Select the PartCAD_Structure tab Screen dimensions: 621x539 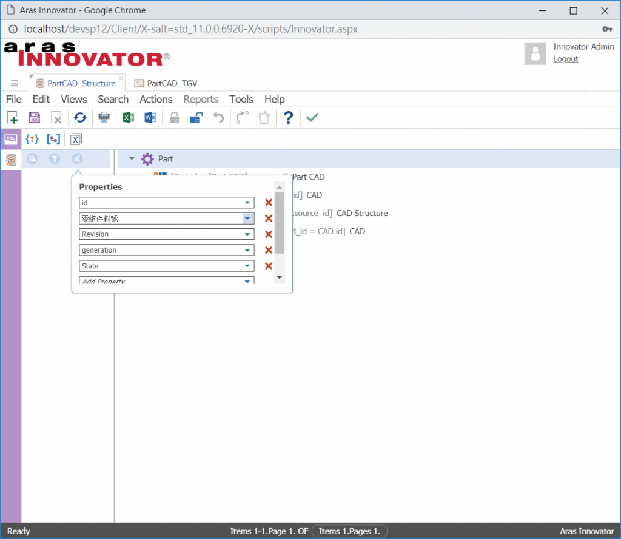pyautogui.click(x=76, y=83)
